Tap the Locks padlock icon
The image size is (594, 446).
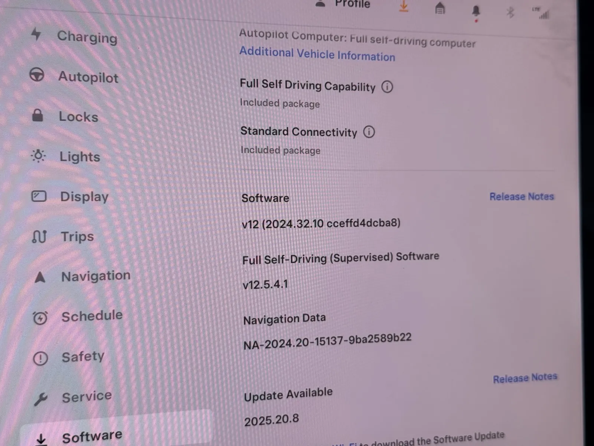click(37, 115)
